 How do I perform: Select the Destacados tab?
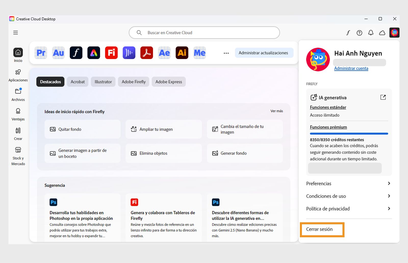click(x=50, y=82)
